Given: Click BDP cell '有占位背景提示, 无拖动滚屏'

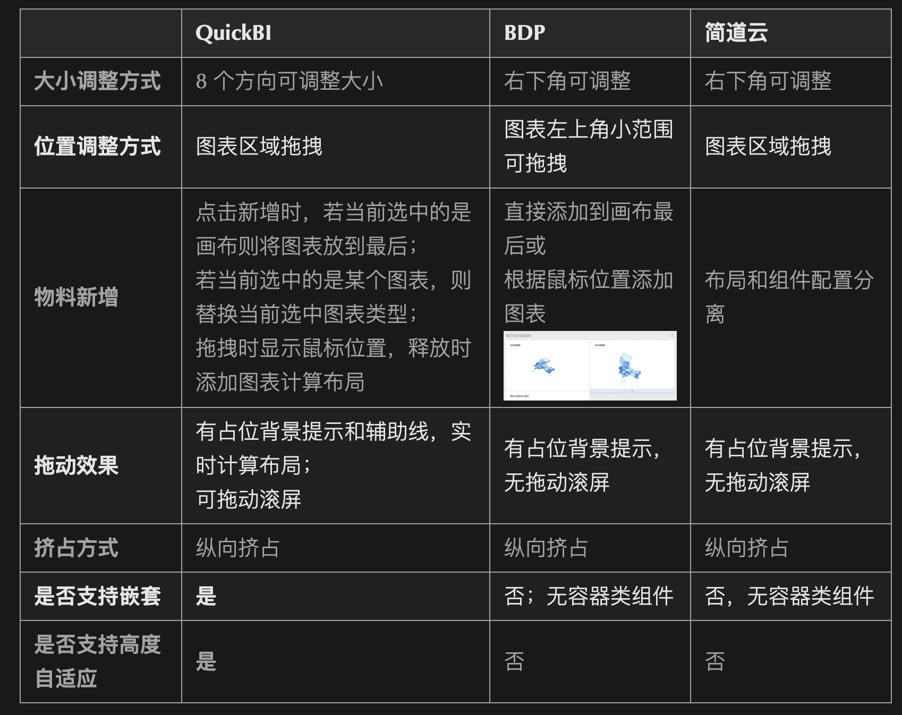Looking at the screenshot, I should (x=582, y=465).
